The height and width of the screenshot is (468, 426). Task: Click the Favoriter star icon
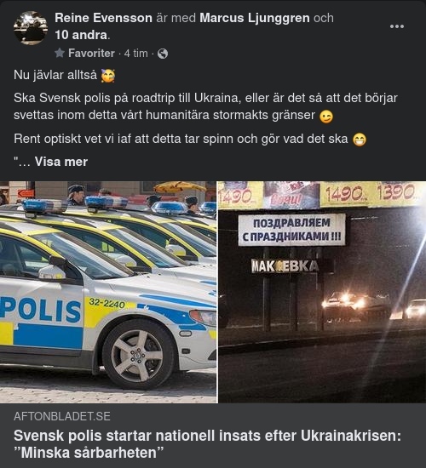tap(60, 53)
